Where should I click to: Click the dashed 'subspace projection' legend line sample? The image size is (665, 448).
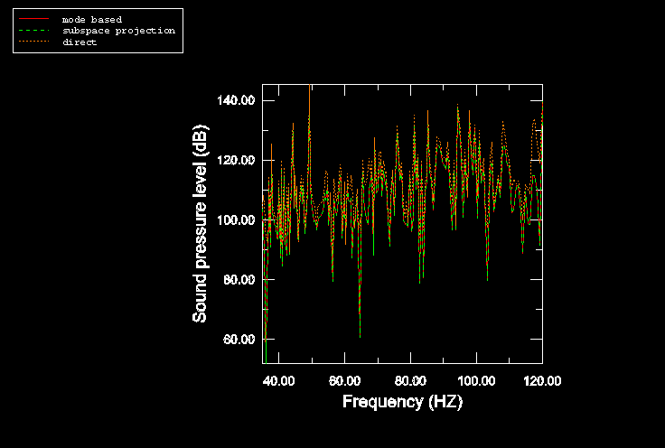(x=33, y=31)
